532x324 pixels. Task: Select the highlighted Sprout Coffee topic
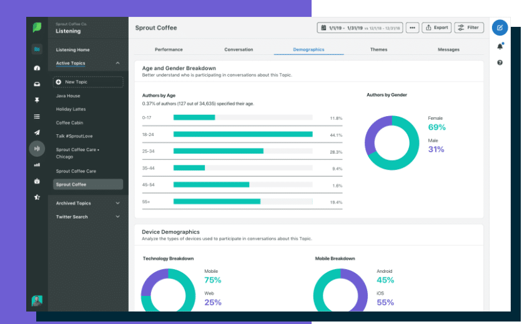[x=88, y=184]
